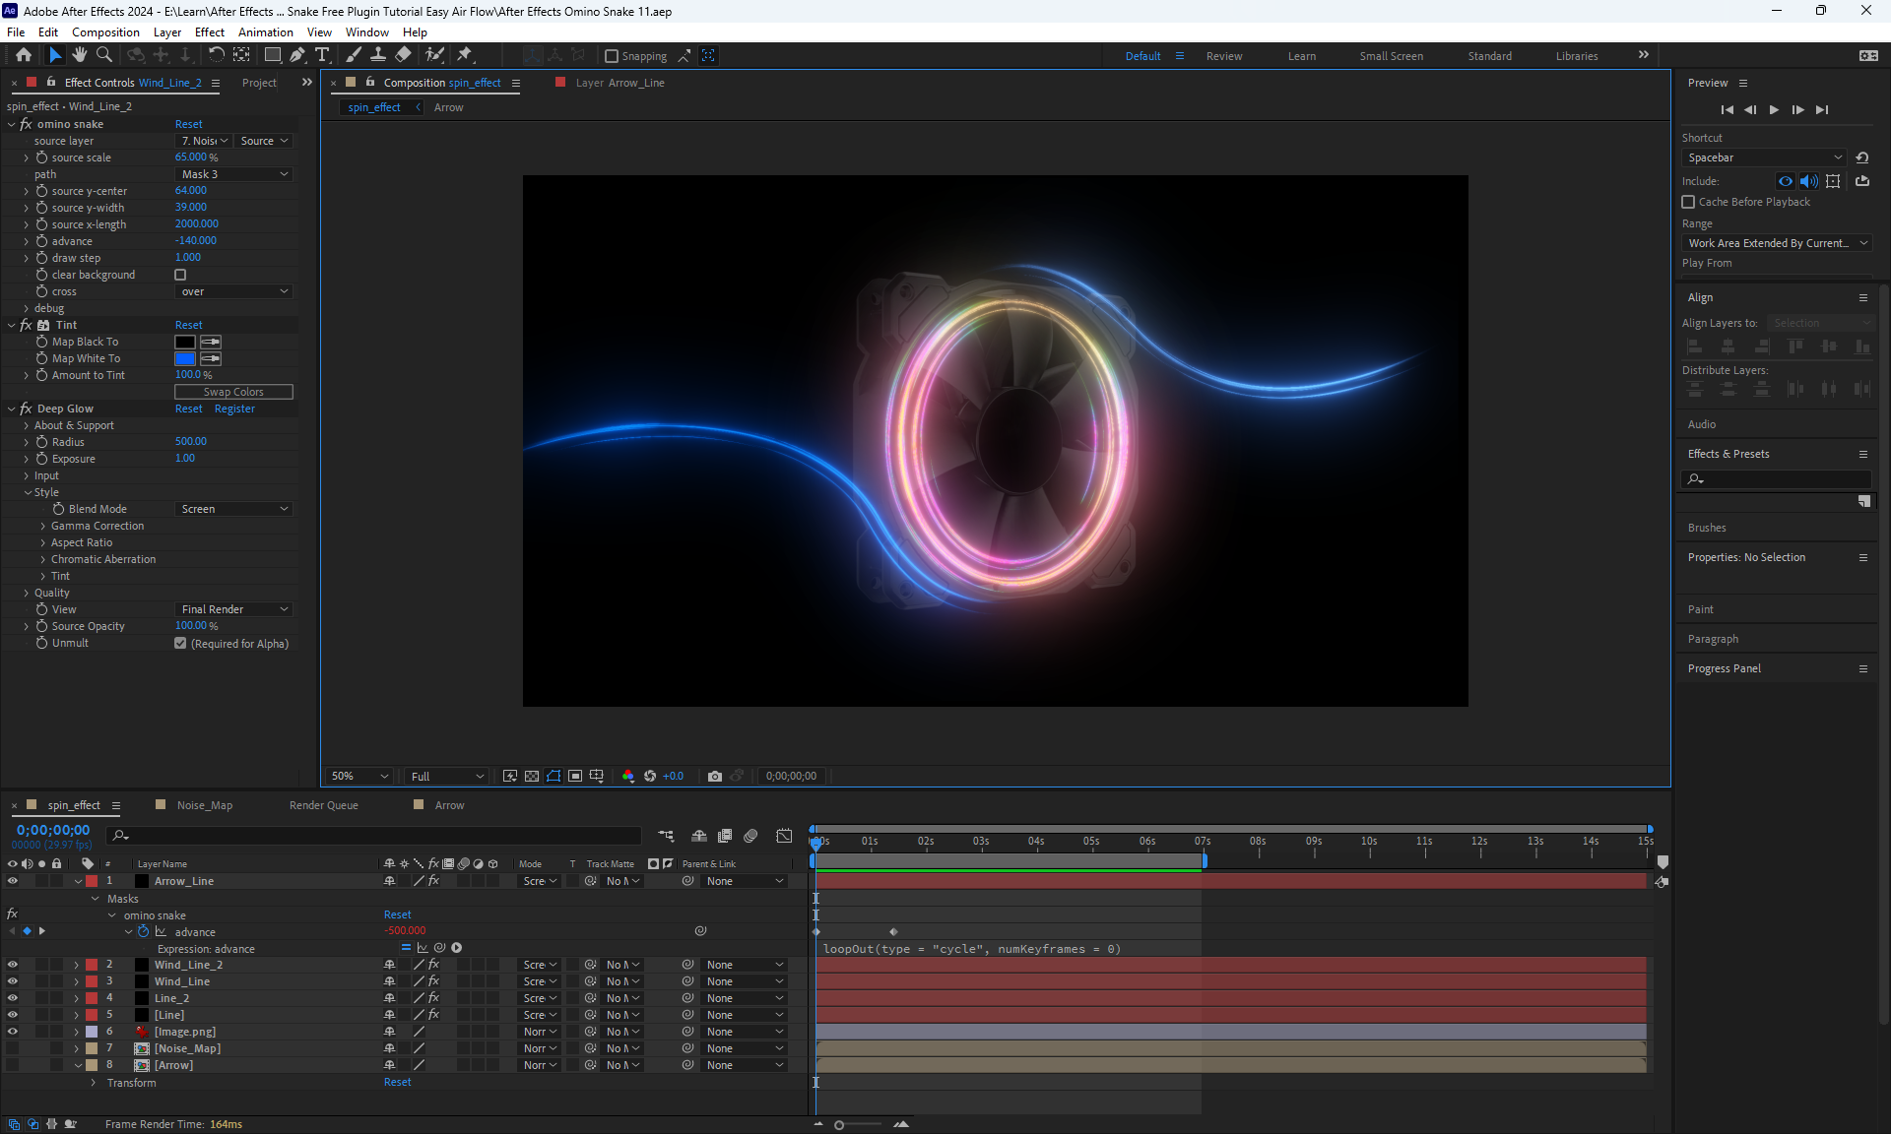The height and width of the screenshot is (1134, 1891).
Task: Expand the Chromatic Aberration property group
Action: tap(43, 559)
